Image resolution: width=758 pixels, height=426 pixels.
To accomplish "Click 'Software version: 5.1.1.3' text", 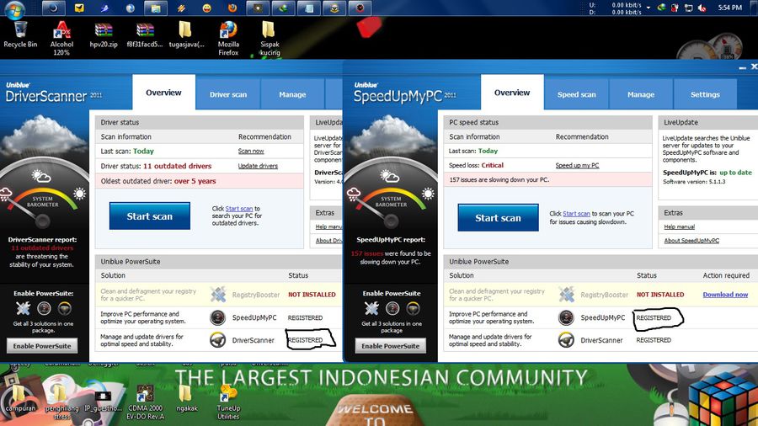I will tap(694, 182).
